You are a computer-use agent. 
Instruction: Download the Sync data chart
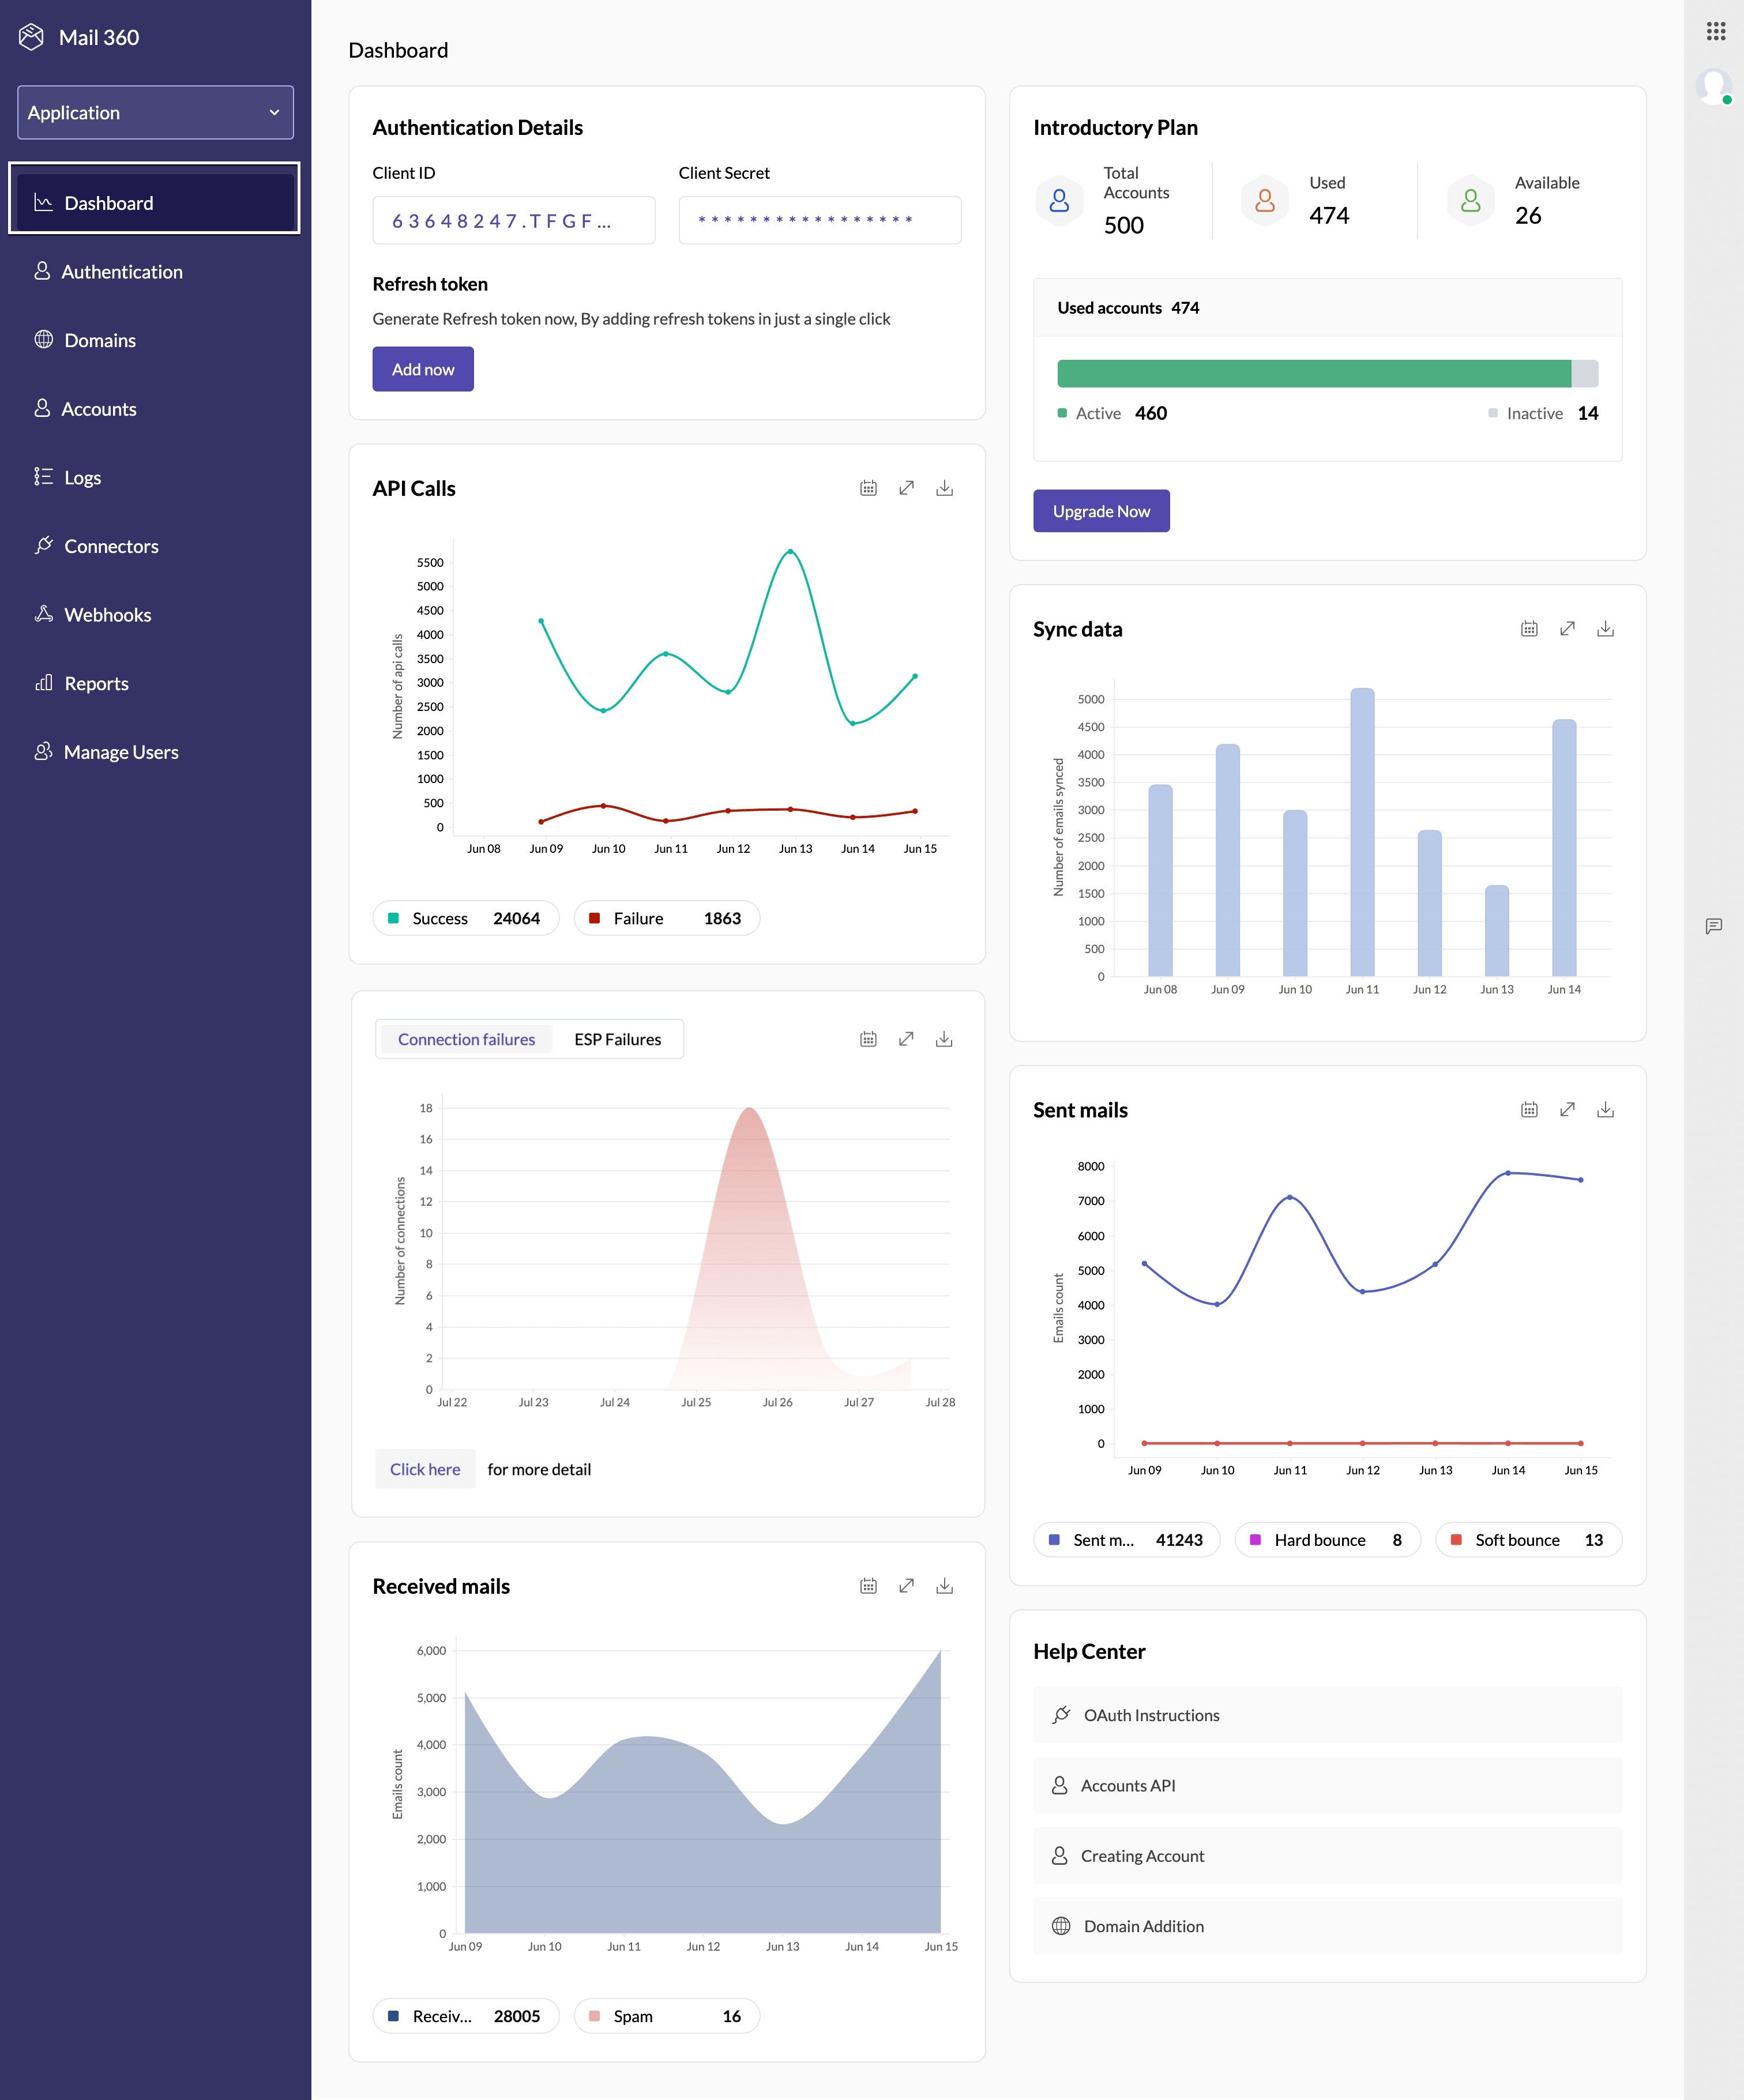tap(1605, 629)
